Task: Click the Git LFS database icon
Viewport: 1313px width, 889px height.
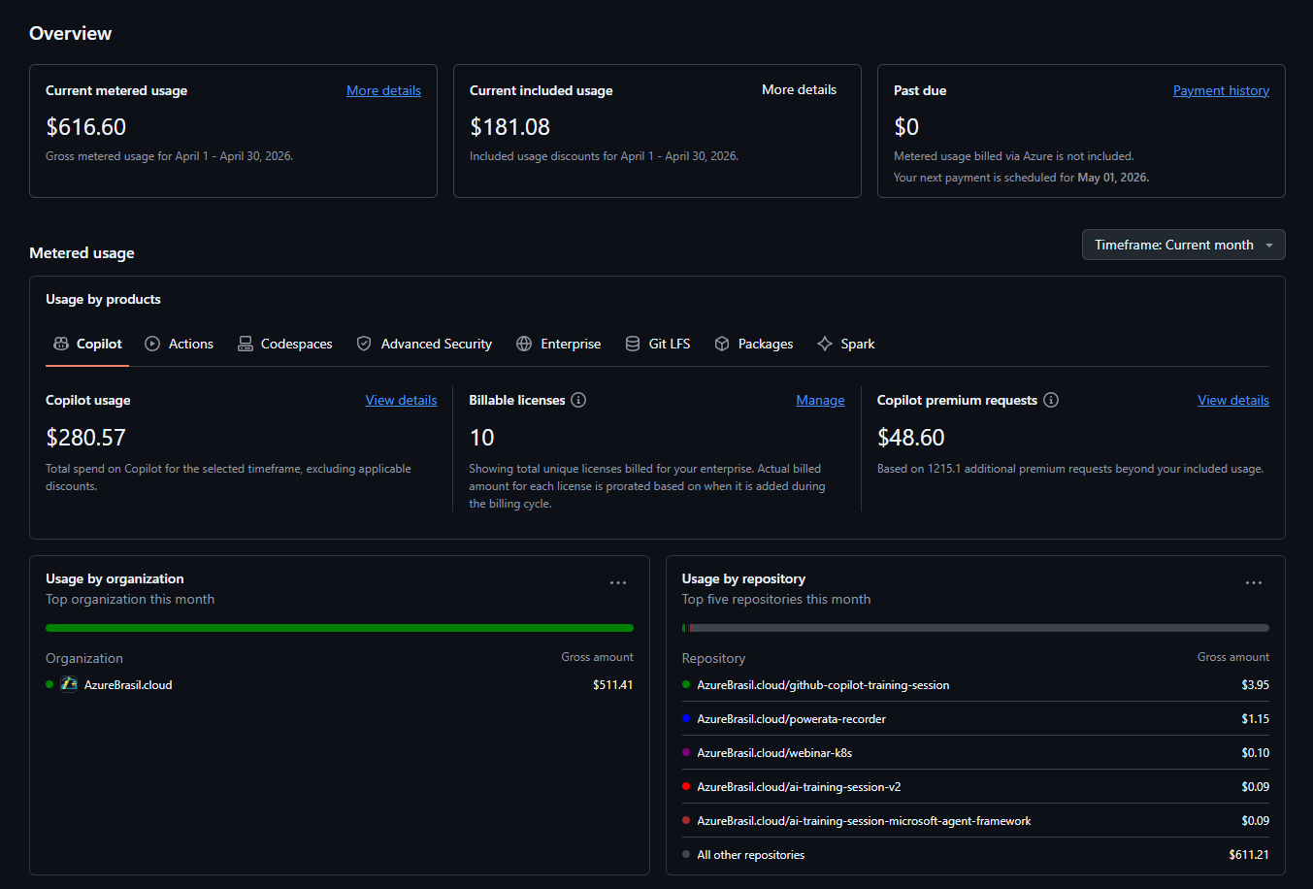Action: (633, 344)
